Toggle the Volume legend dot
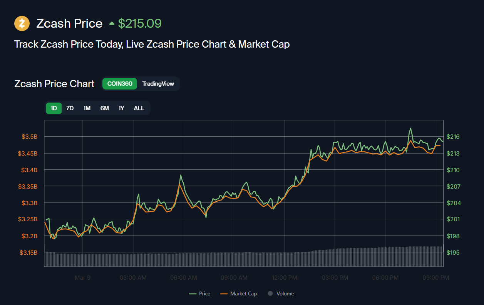The width and height of the screenshot is (484, 305). pos(270,293)
